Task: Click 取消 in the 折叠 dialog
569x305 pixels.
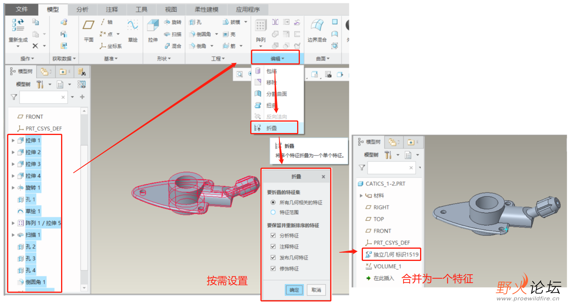Action: click(x=316, y=290)
